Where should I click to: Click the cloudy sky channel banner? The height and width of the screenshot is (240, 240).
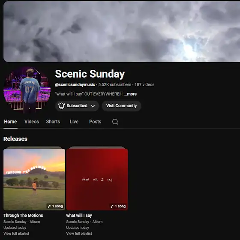[x=122, y=32]
